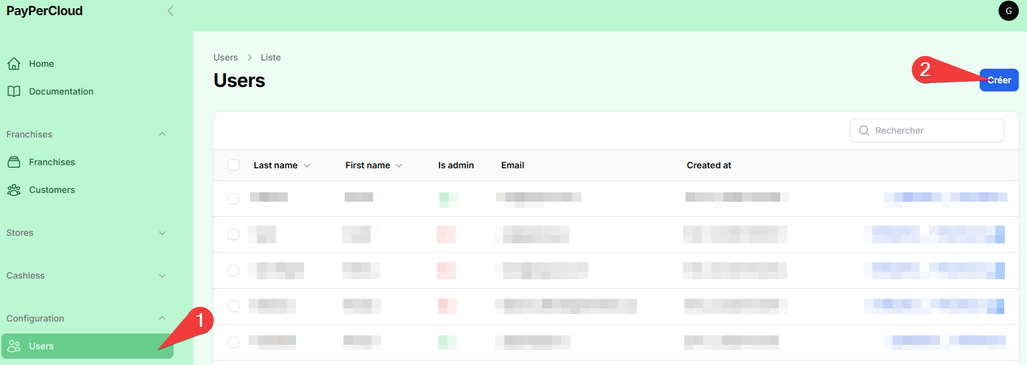Viewport: 1027px width, 365px height.
Task: Check the first user row checkbox
Action: (234, 199)
